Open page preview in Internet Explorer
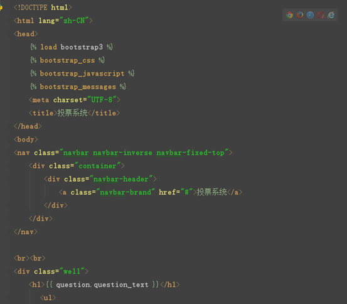Screen dimensions: 347x304 tap(331, 15)
